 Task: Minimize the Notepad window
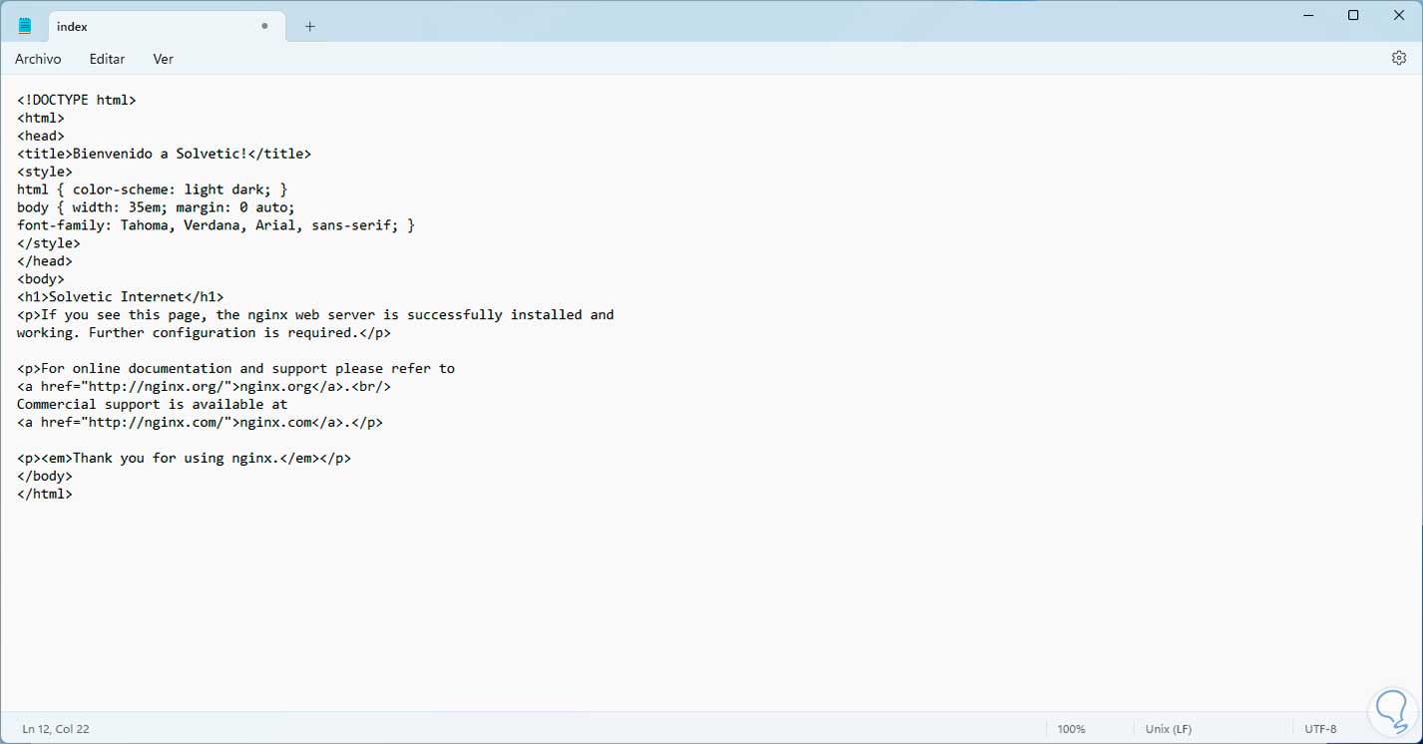point(1308,15)
